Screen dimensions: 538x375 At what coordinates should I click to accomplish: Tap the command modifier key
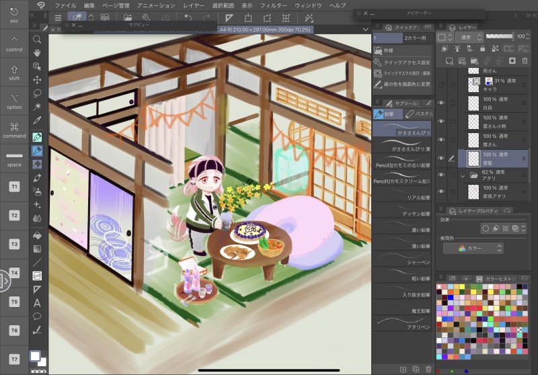[x=14, y=130]
